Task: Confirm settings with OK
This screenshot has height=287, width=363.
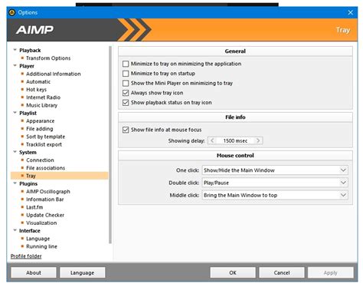Action: [x=233, y=272]
